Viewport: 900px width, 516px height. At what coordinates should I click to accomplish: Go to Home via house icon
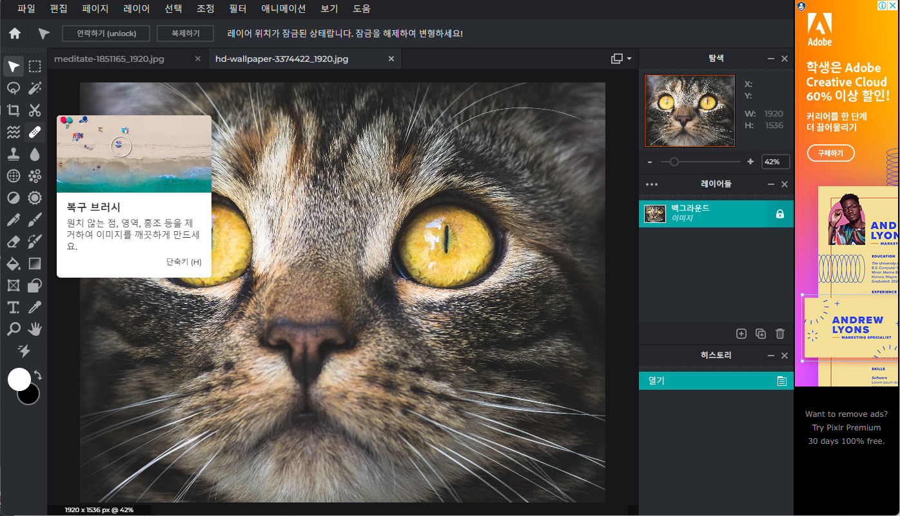tap(14, 33)
